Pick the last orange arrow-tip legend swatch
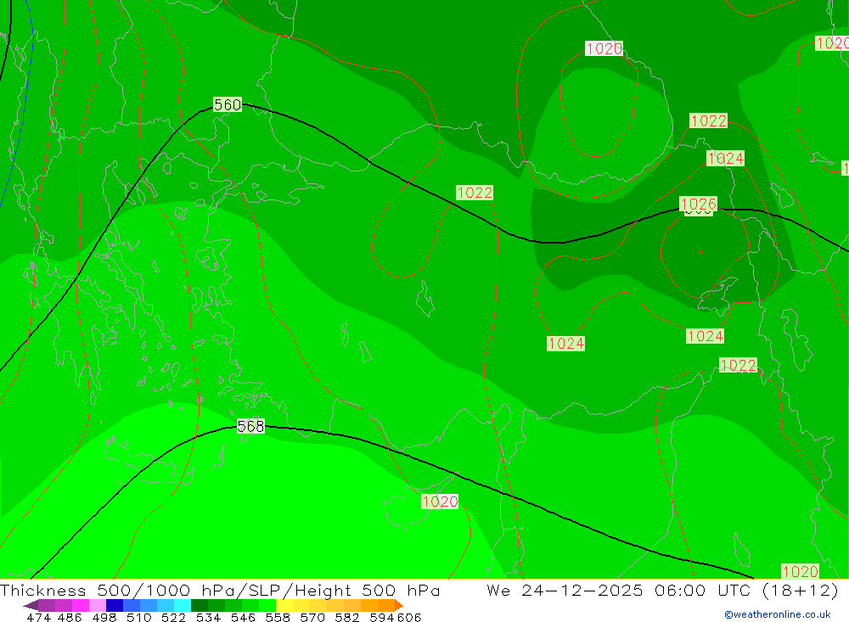 point(399,605)
